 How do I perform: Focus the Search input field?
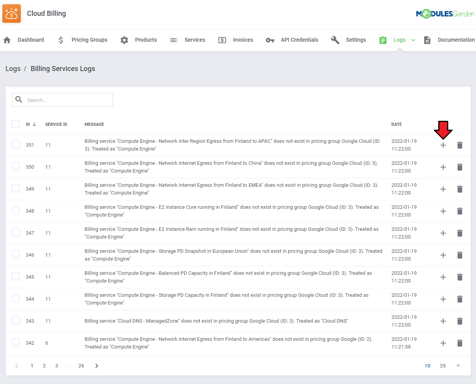(62, 100)
